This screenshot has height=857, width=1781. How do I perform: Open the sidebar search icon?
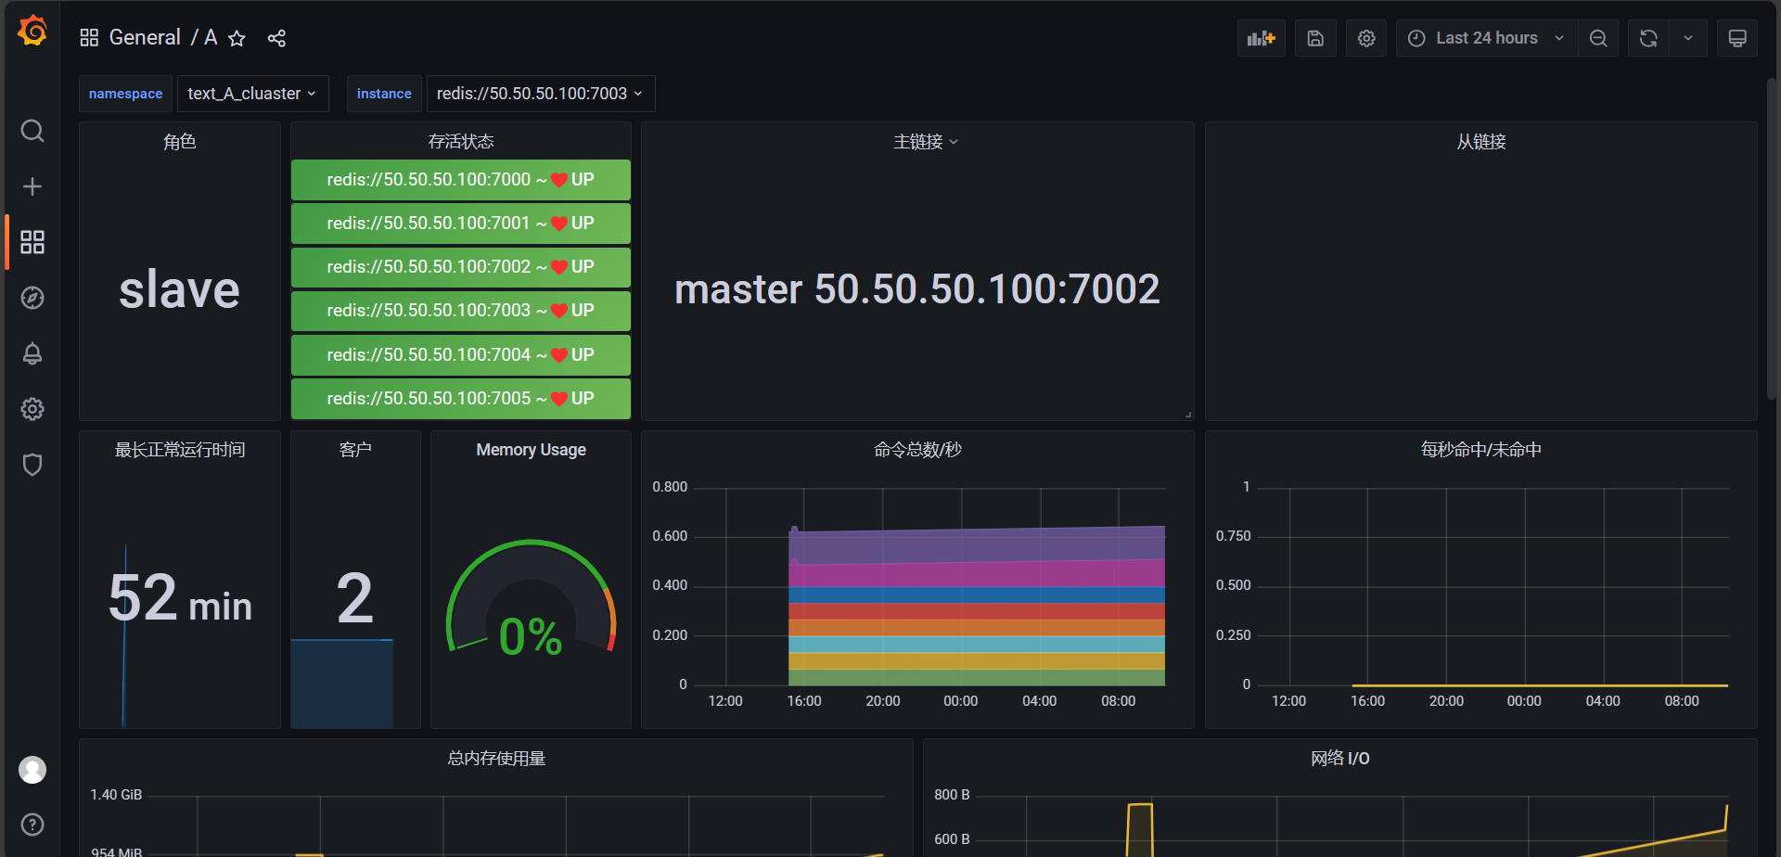click(x=32, y=131)
